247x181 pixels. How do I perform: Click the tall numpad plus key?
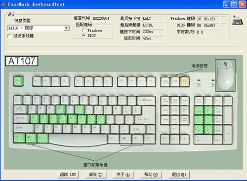pyautogui.click(x=228, y=115)
